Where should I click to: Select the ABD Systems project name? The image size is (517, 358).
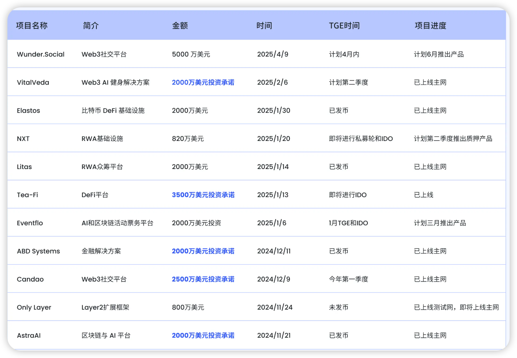[x=38, y=251]
